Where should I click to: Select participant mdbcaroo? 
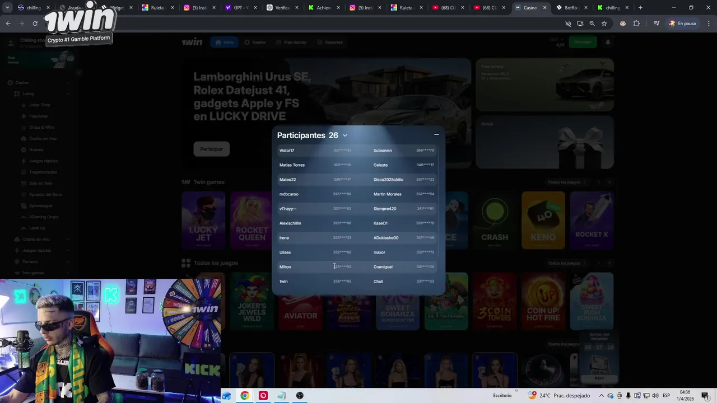point(288,194)
